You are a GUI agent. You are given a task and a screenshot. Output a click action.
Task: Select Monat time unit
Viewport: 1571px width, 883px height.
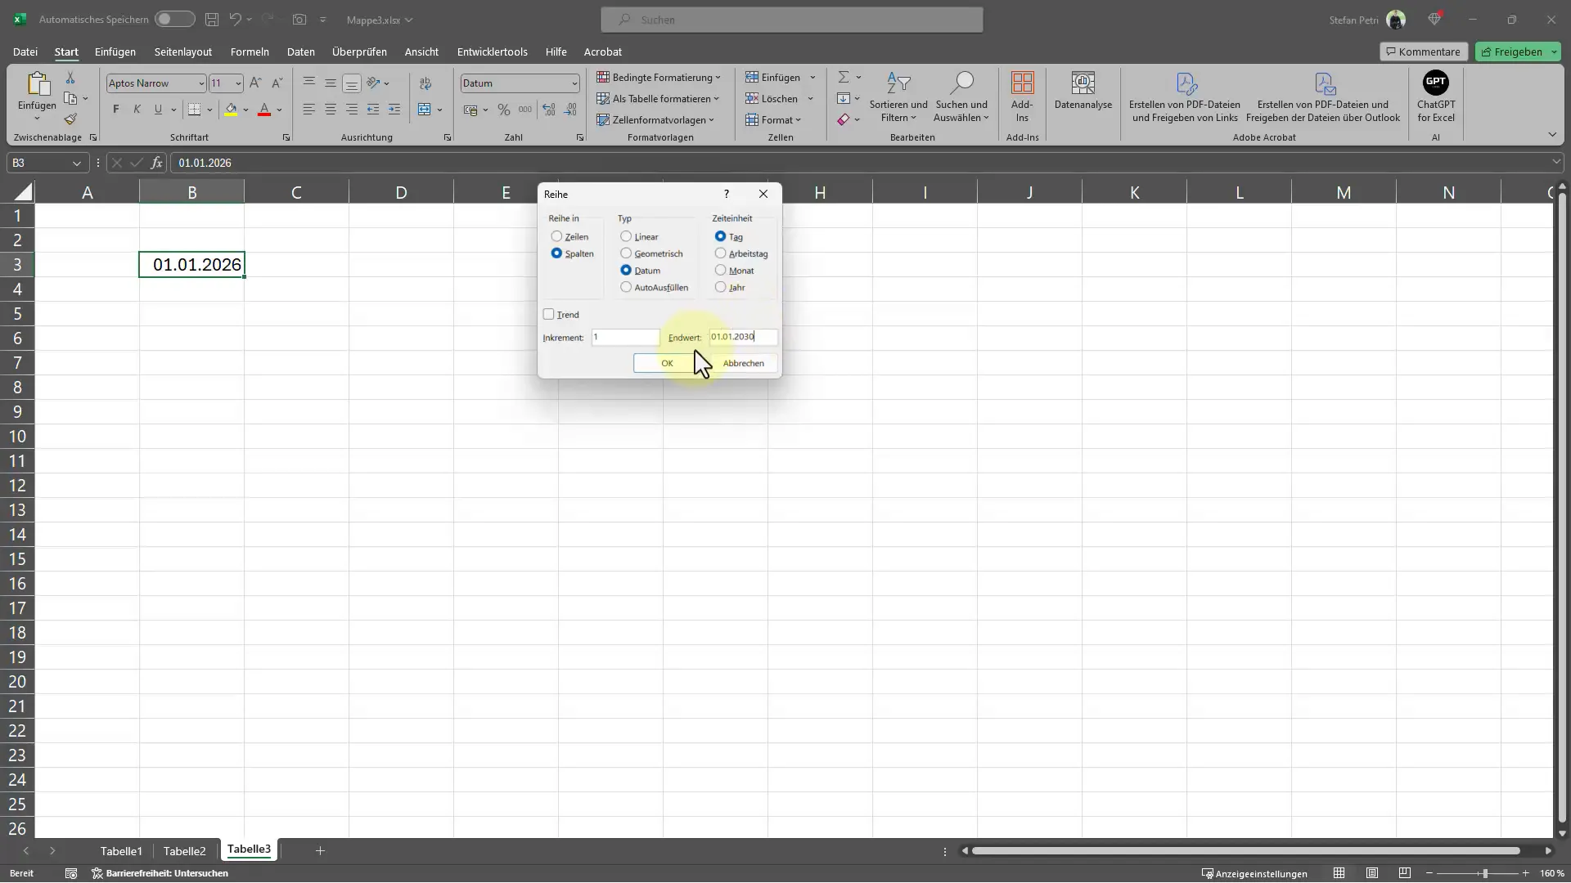720,270
